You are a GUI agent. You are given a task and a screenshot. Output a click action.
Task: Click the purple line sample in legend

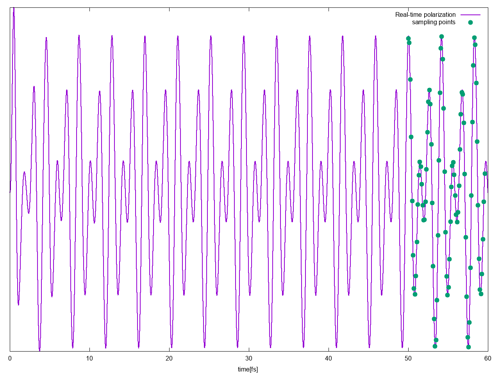(x=470, y=15)
